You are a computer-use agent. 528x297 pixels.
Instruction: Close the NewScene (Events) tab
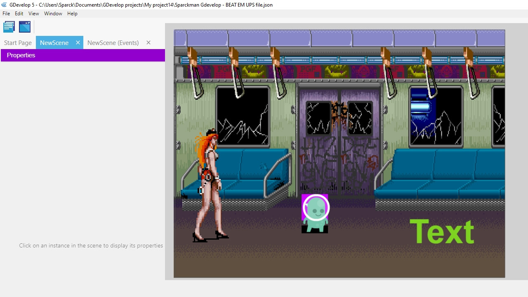tap(148, 42)
